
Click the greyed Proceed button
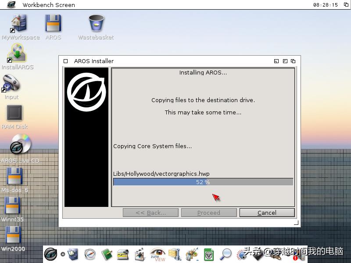click(208, 213)
